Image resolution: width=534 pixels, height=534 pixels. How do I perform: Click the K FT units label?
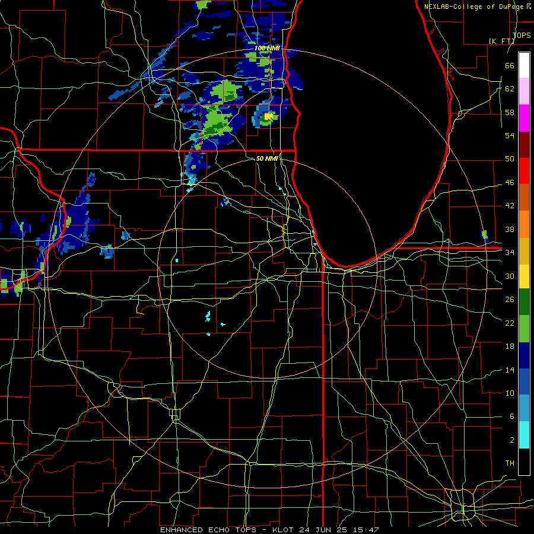502,41
